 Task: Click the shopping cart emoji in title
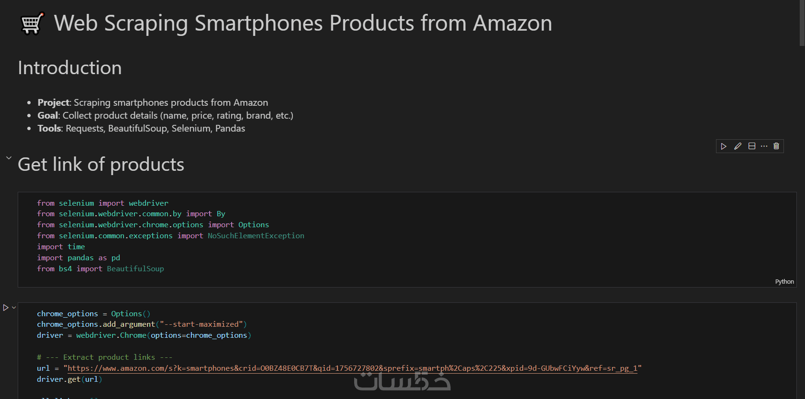(33, 23)
